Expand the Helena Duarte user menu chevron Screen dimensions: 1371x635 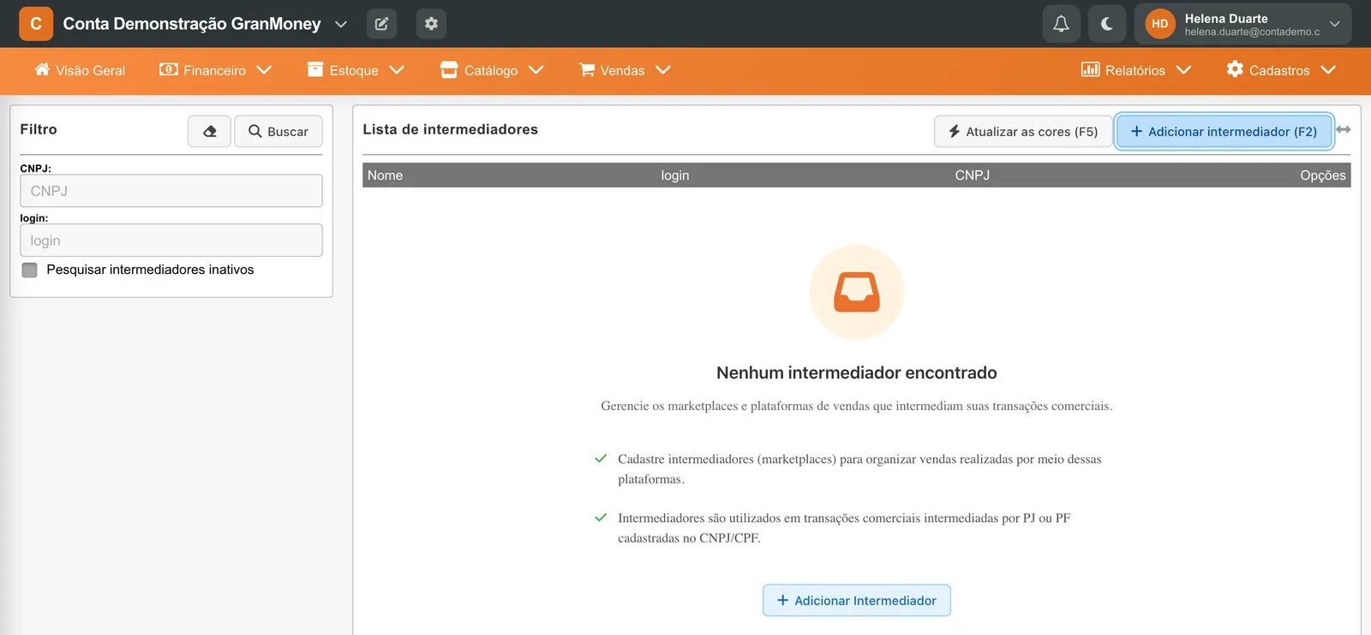tap(1334, 24)
